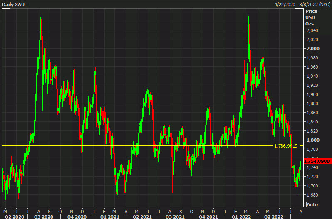Click the bold 2,000 price axis label
Image resolution: width=332 pixels, height=219 pixels.
(x=313, y=49)
